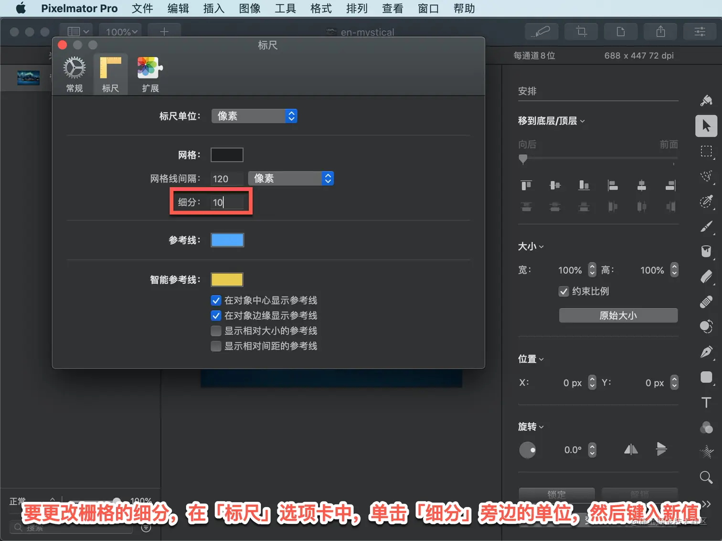Image resolution: width=722 pixels, height=541 pixels.
Task: Select the Type text tool
Action: click(706, 402)
